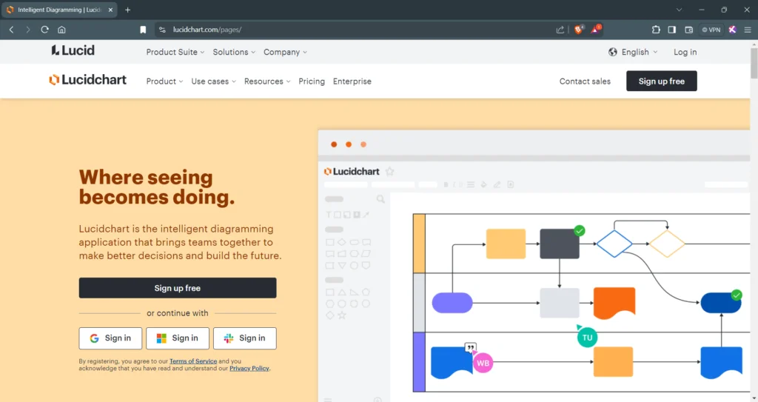Image resolution: width=758 pixels, height=402 pixels.
Task: Click the page vertical scrollbar thumb
Action: coord(754,63)
